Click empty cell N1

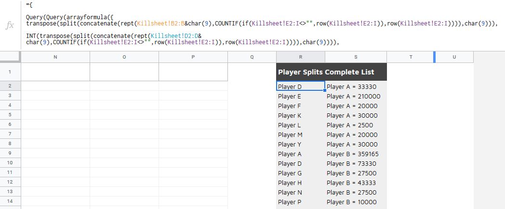(55, 72)
